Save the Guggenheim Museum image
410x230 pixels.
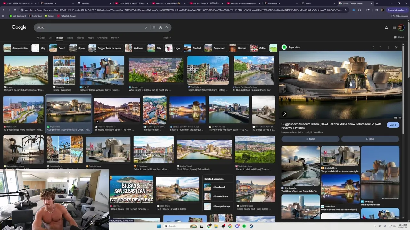pos(370,139)
